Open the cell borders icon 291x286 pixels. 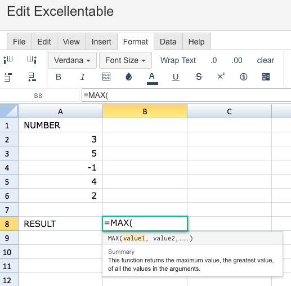click(x=106, y=77)
